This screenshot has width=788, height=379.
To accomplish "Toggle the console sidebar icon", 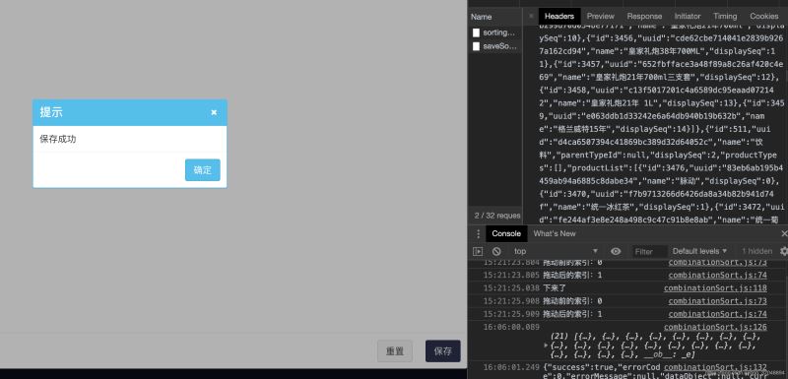I will [x=478, y=251].
